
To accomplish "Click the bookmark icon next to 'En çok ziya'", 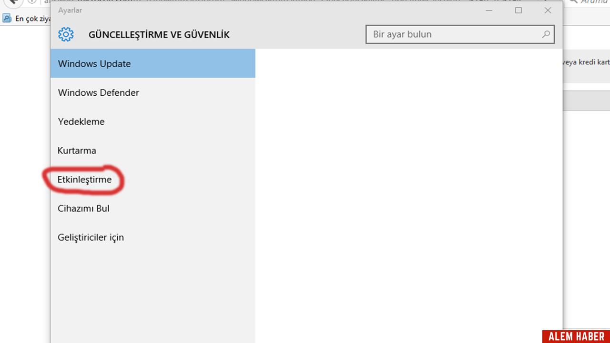I will click(7, 18).
